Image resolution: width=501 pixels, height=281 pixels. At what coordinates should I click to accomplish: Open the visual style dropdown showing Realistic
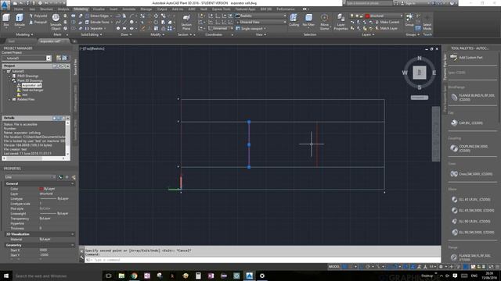click(x=261, y=16)
